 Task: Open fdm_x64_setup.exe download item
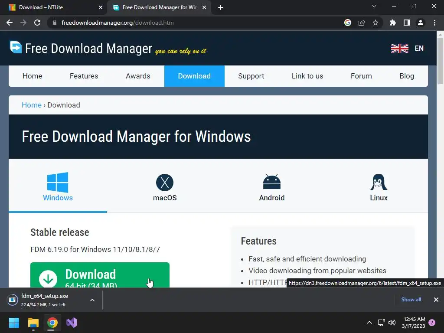pyautogui.click(x=45, y=300)
